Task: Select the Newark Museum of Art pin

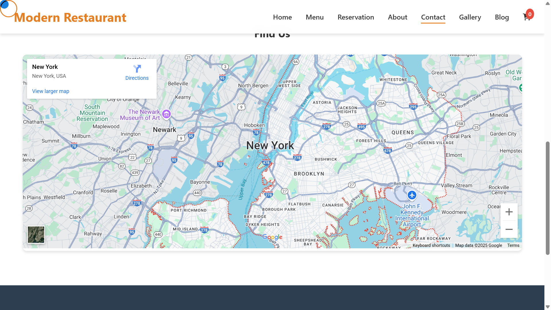Action: (166, 114)
